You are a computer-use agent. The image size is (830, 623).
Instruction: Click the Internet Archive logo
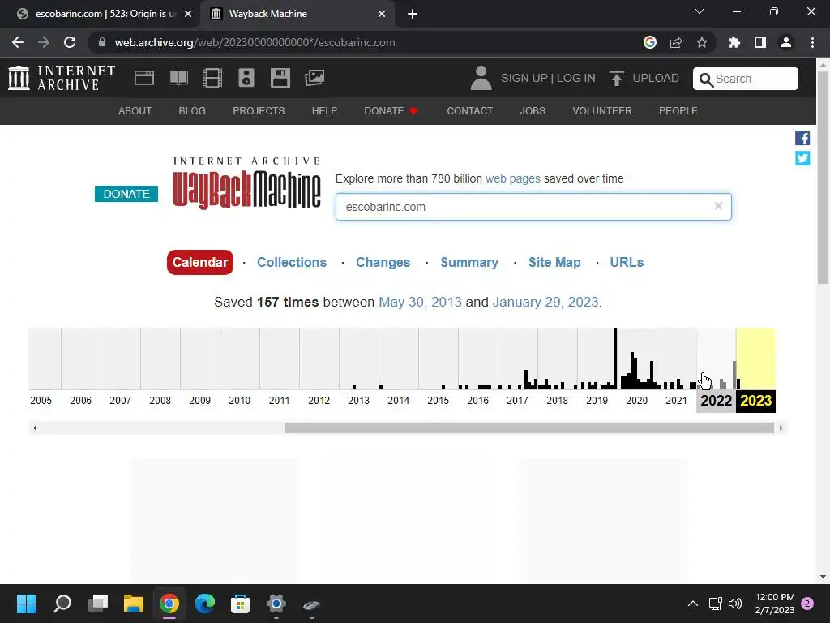click(x=62, y=78)
